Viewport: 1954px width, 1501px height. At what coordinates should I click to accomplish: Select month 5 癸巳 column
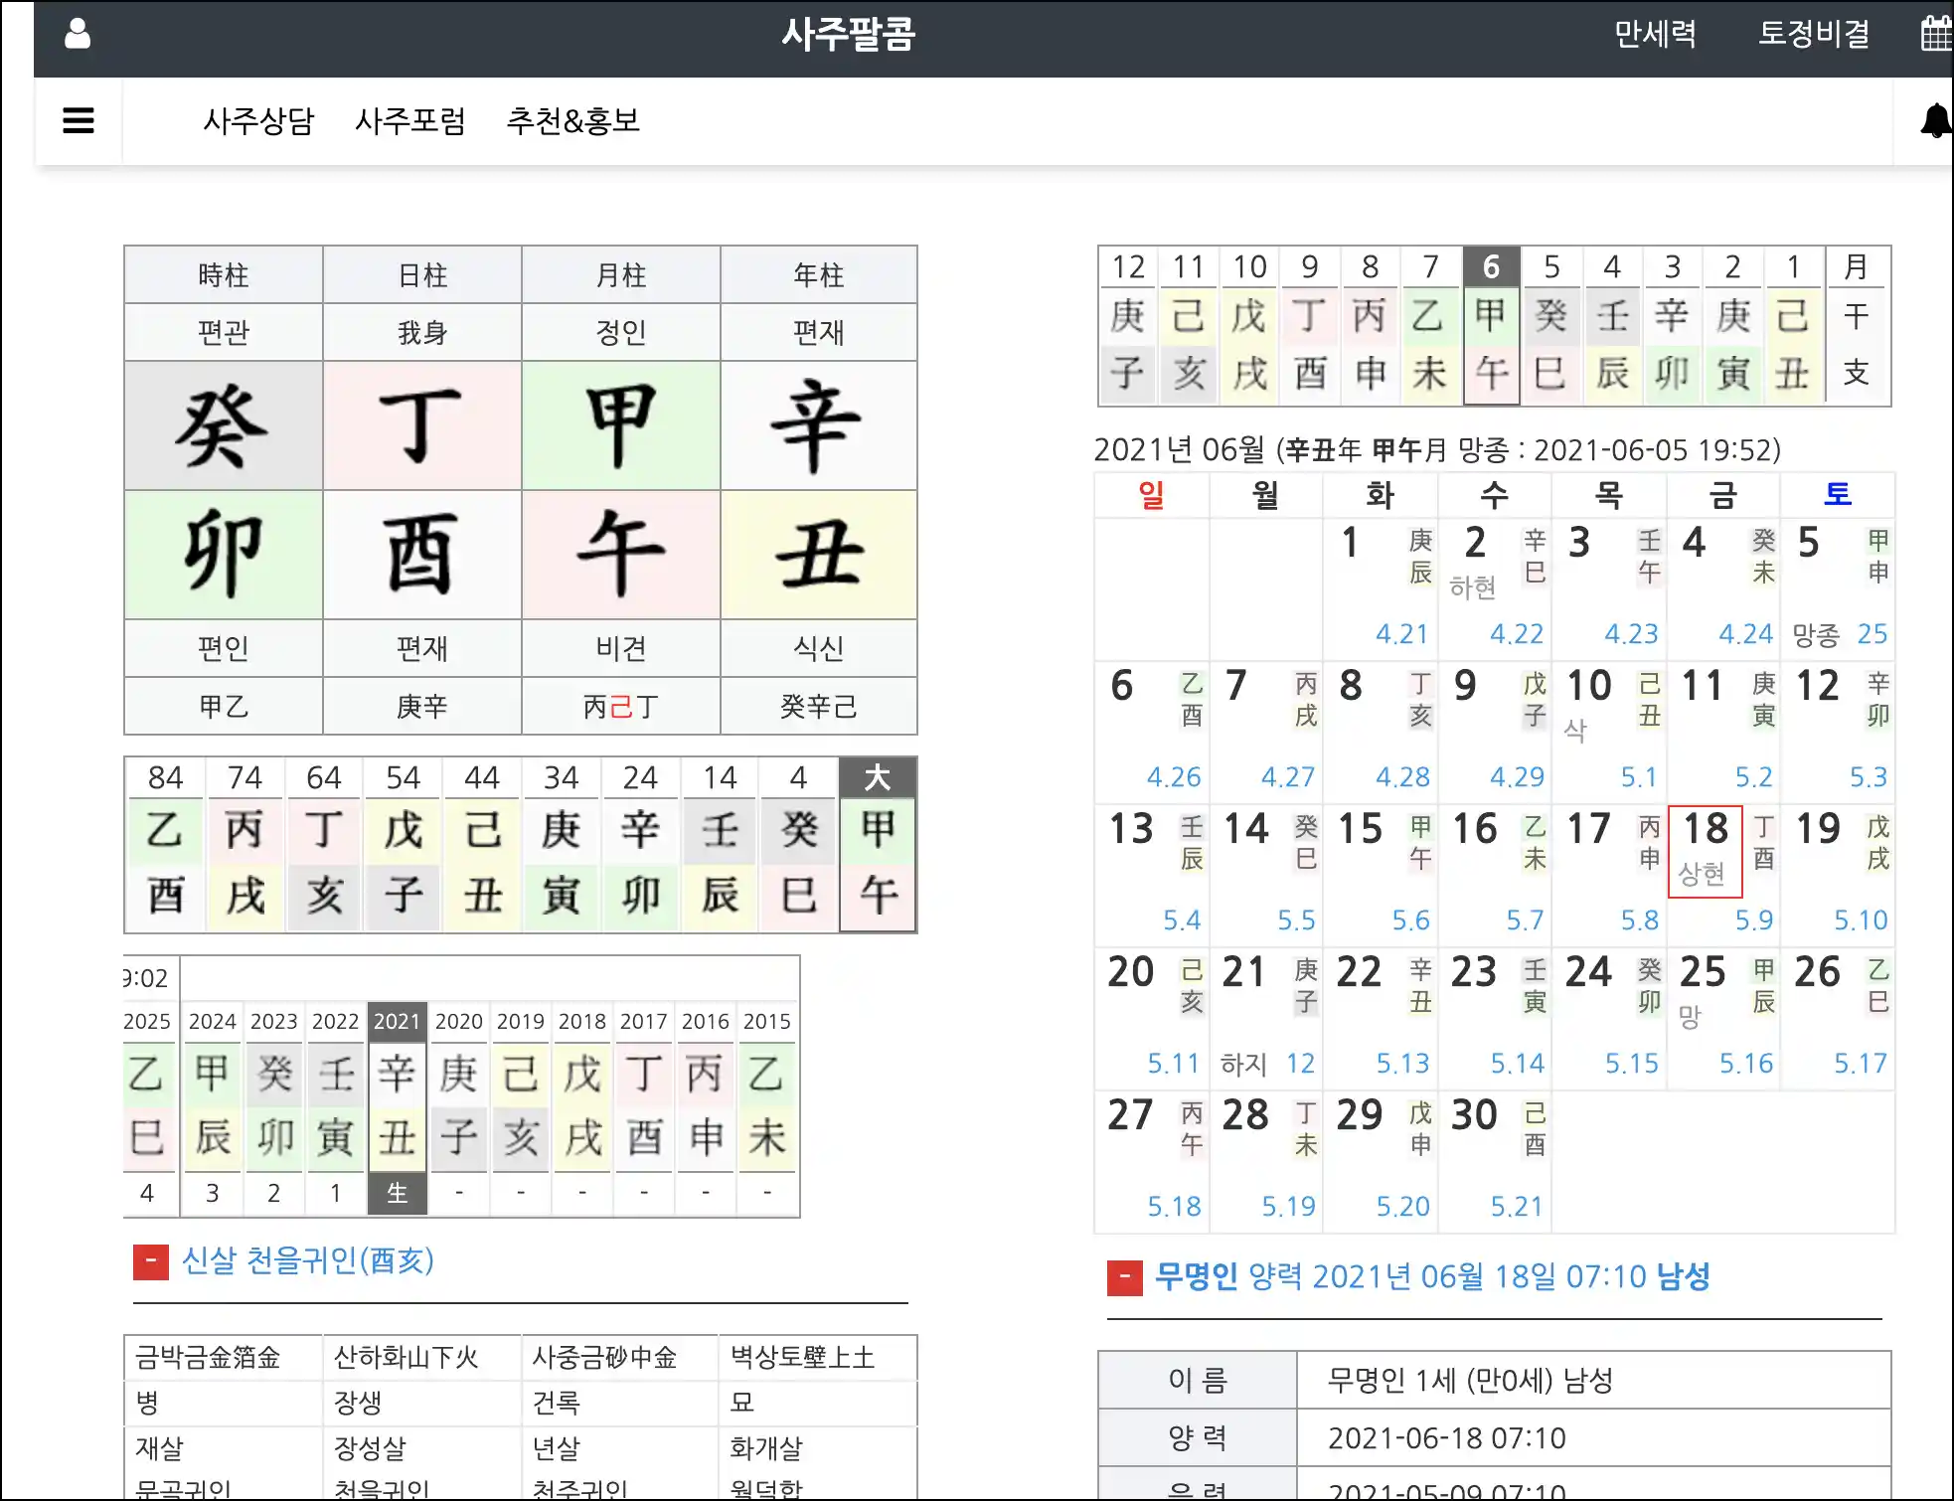(x=1551, y=326)
